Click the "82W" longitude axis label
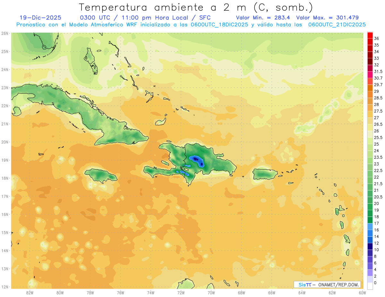 click(30, 293)
